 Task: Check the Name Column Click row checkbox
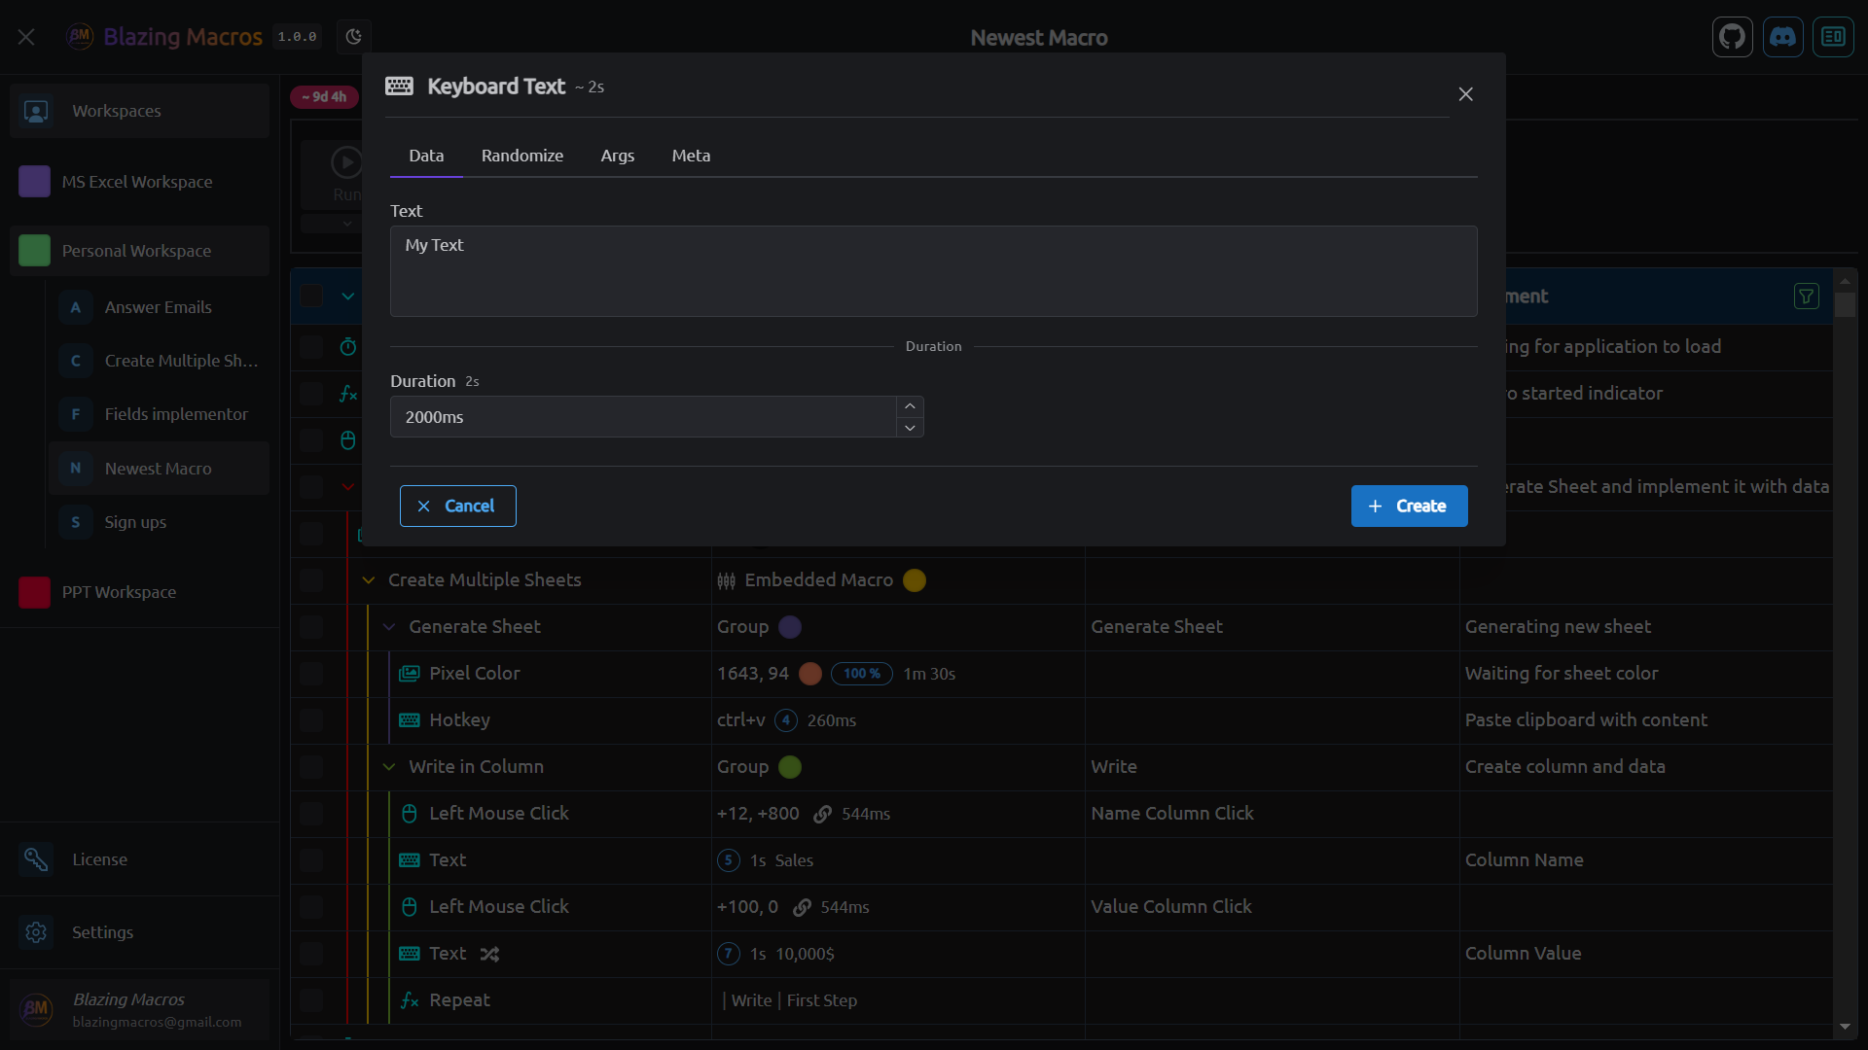(311, 814)
